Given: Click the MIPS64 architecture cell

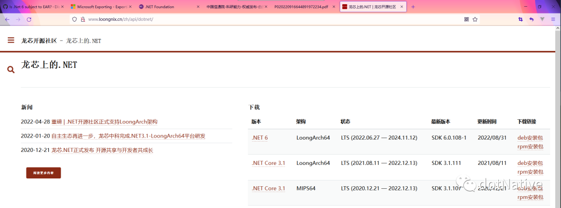Looking at the screenshot, I should [x=306, y=188].
